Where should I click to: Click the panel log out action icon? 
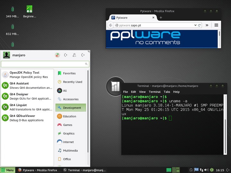point(228,170)
